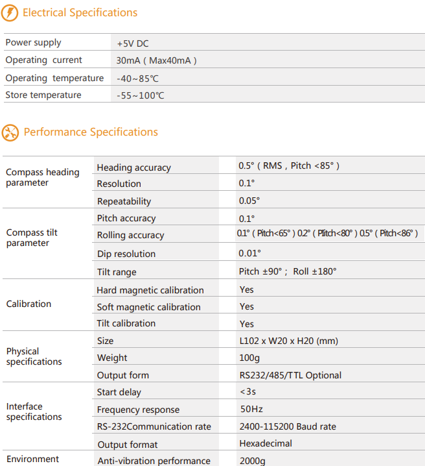Click 'Hard magnetic calibration' label
The image size is (425, 466).
tap(150, 290)
